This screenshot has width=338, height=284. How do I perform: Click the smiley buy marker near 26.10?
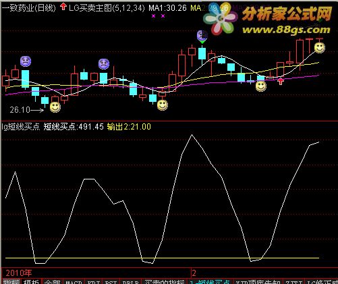pyautogui.click(x=55, y=107)
